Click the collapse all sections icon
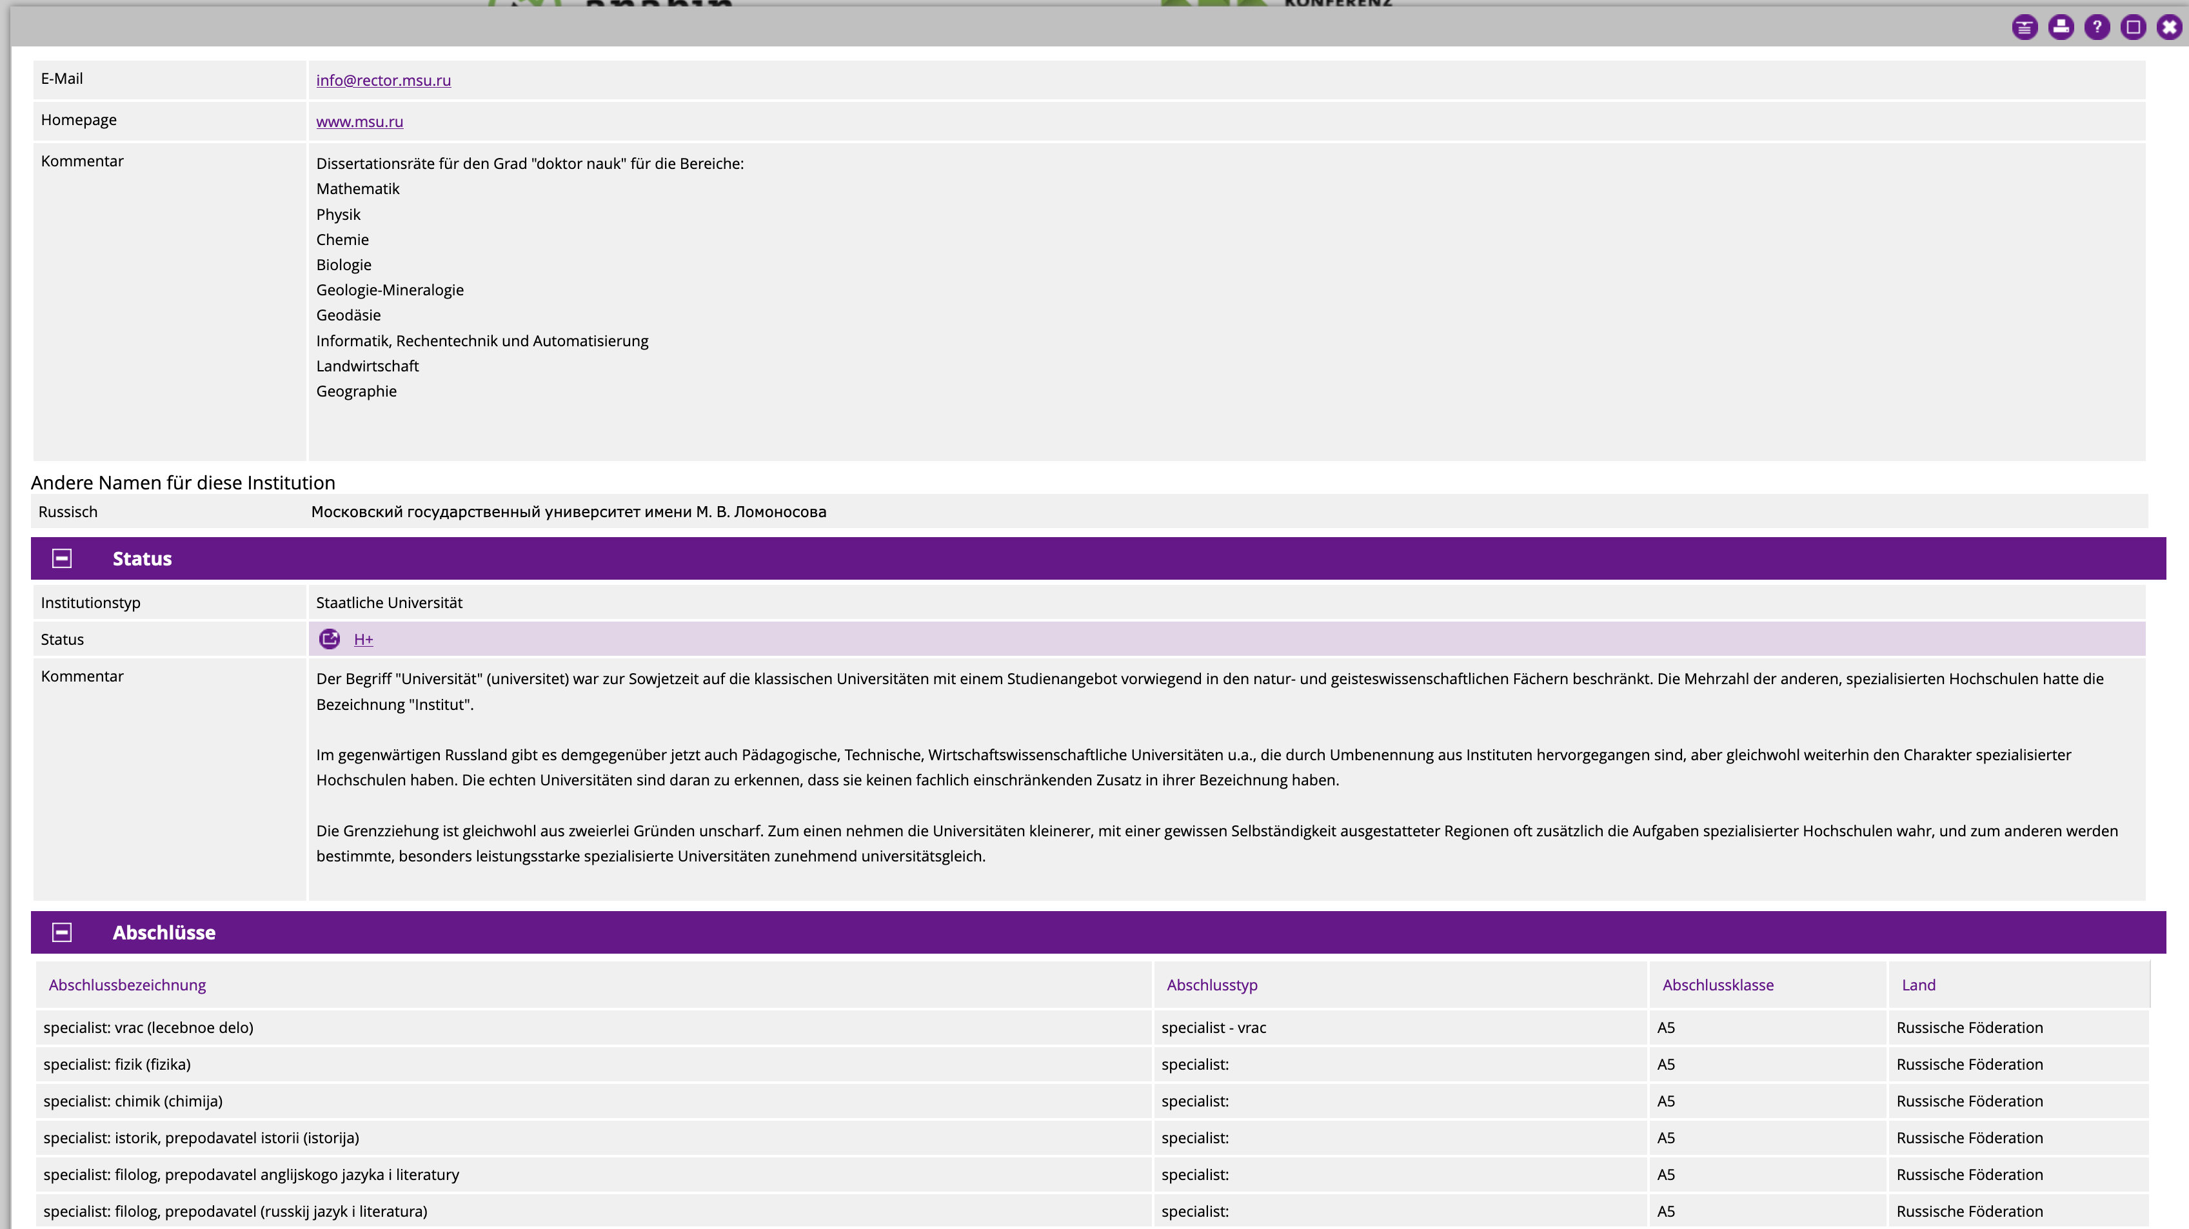Screen dimensions: 2189x1229 coord(2024,27)
